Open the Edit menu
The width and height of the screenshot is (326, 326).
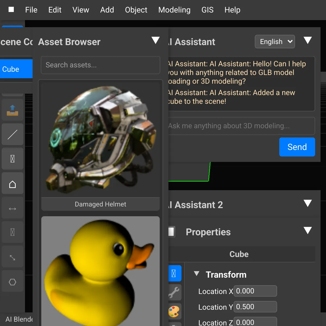[x=55, y=10]
